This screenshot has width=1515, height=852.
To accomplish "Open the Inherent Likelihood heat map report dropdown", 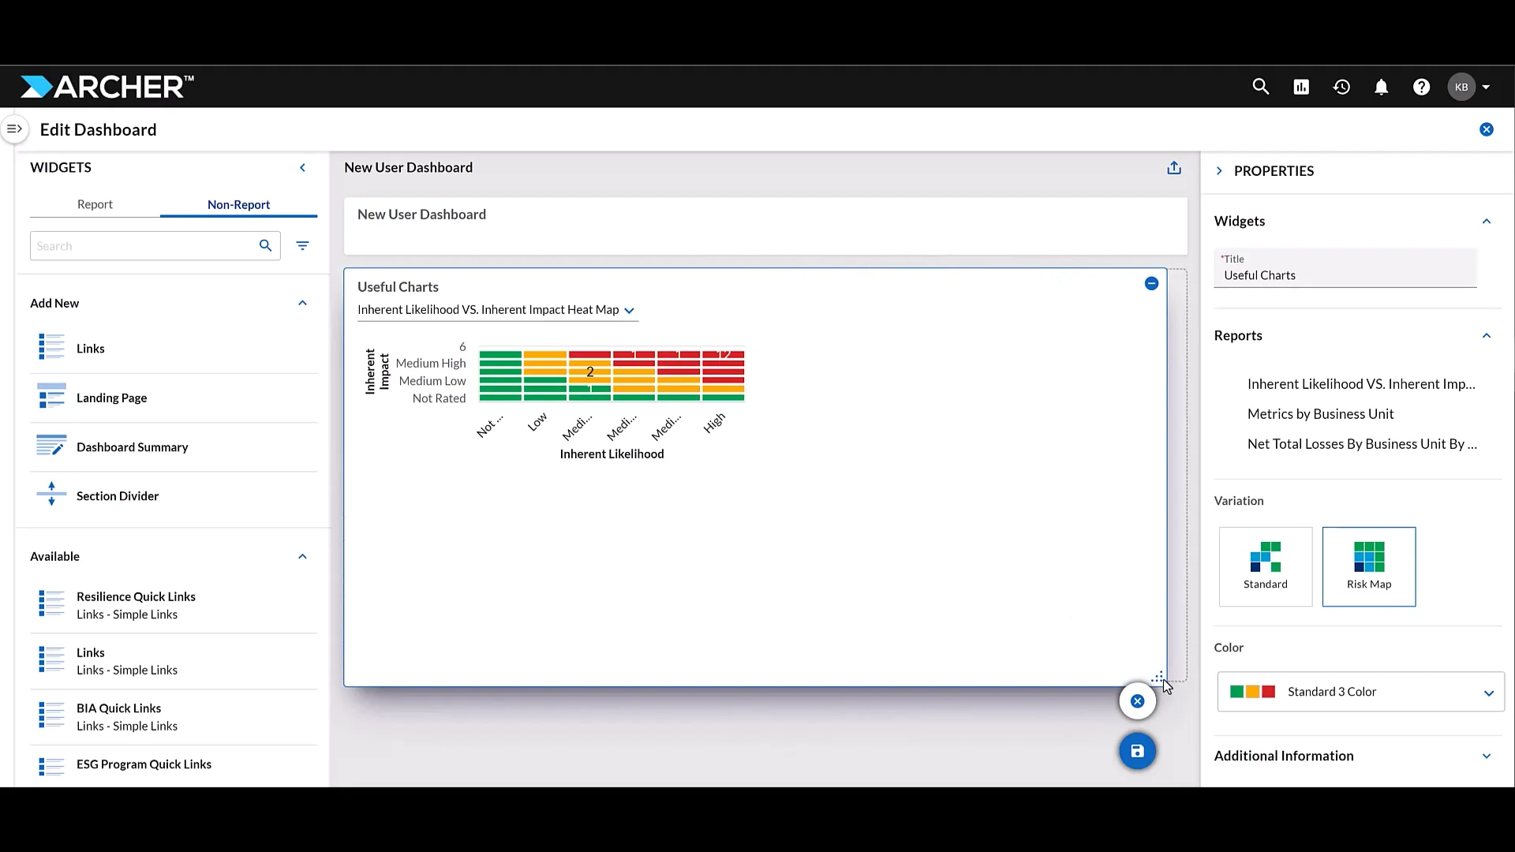I will 496,310.
